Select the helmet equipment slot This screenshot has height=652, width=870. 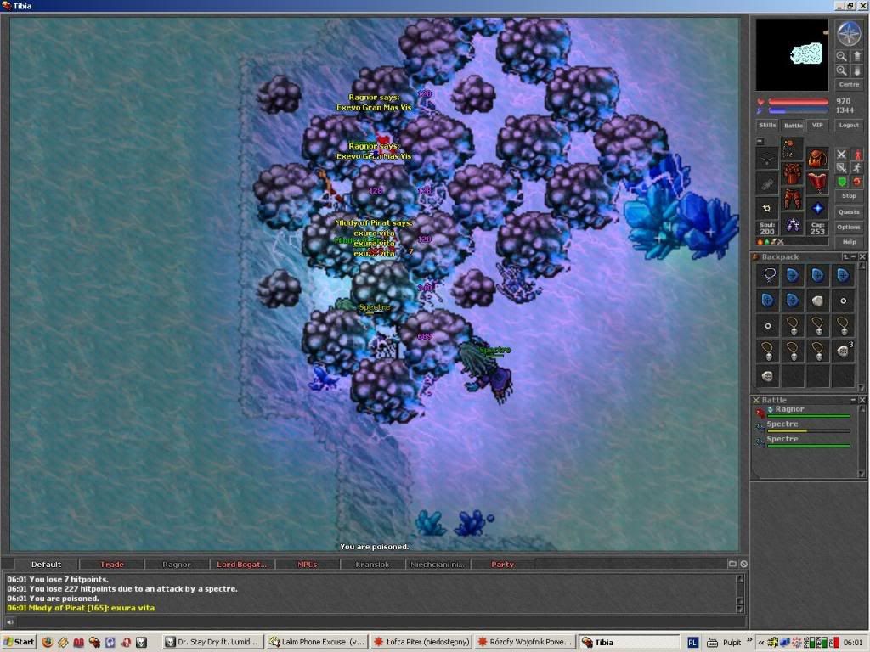[793, 149]
